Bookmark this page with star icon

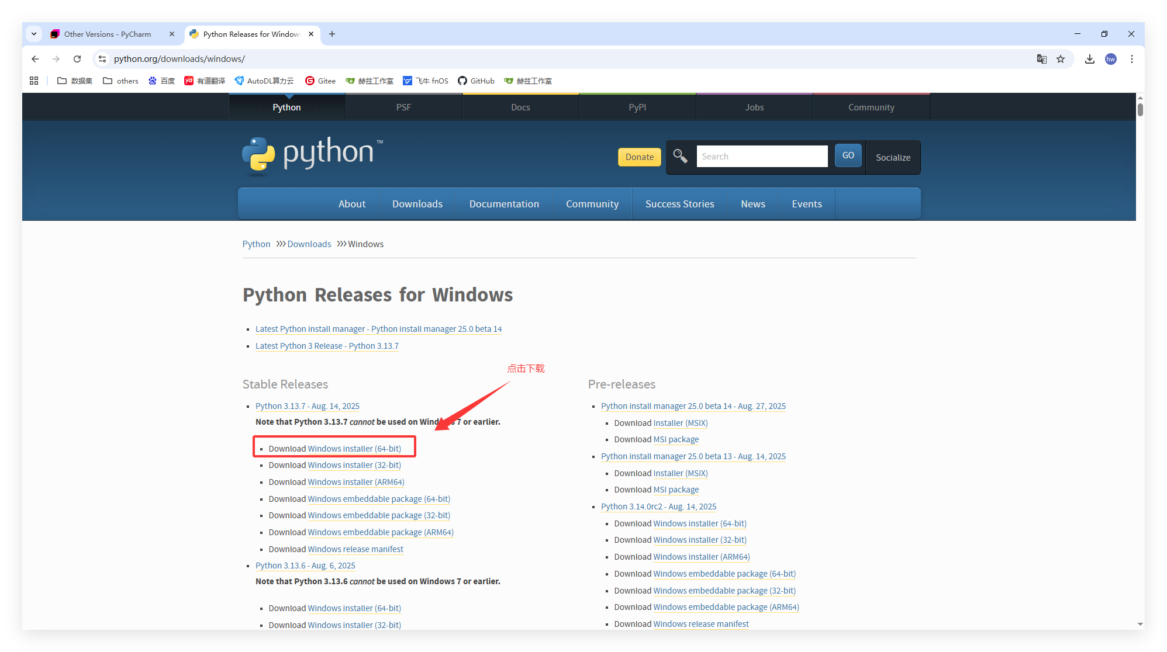pos(1061,59)
